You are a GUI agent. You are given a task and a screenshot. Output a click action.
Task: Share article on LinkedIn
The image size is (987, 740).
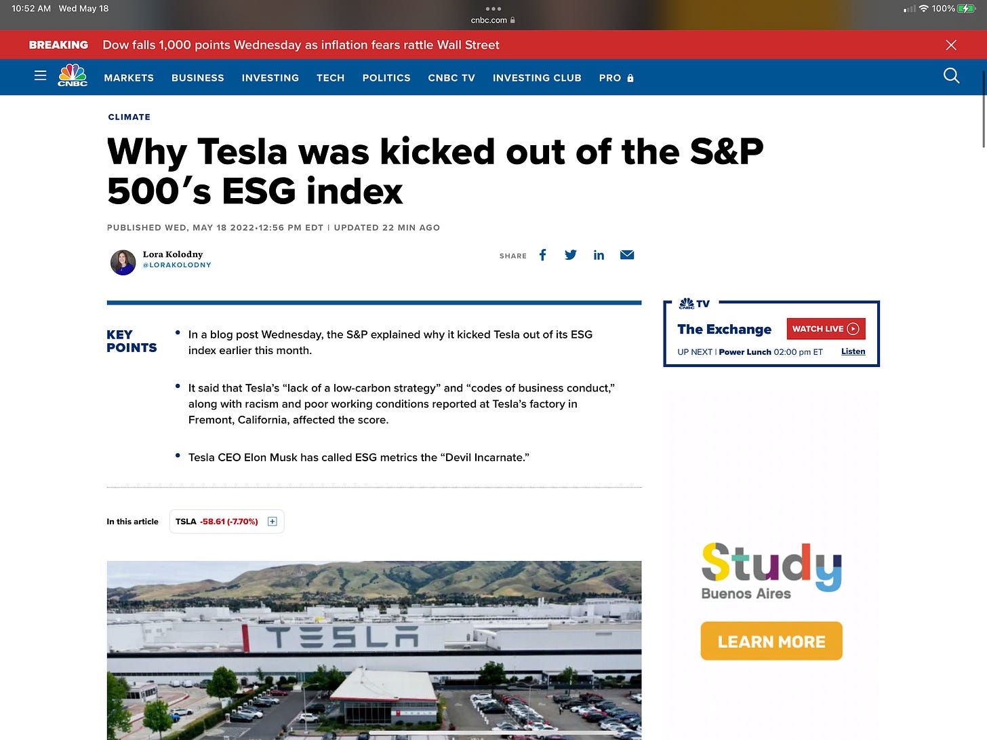[x=599, y=255]
